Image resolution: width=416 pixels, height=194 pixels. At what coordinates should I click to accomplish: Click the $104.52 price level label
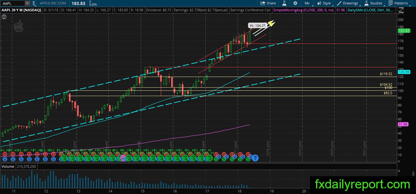pyautogui.click(x=386, y=84)
